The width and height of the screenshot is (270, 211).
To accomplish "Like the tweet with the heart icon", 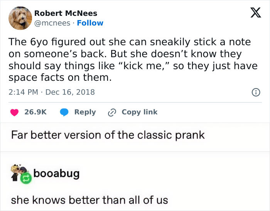I will [x=14, y=112].
